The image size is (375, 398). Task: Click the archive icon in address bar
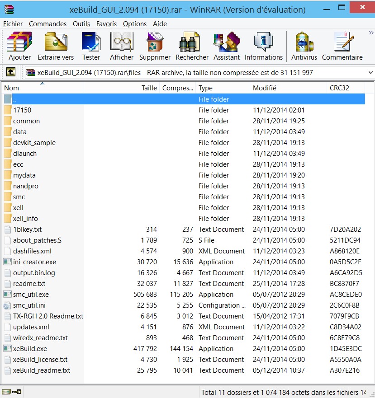pos(30,72)
